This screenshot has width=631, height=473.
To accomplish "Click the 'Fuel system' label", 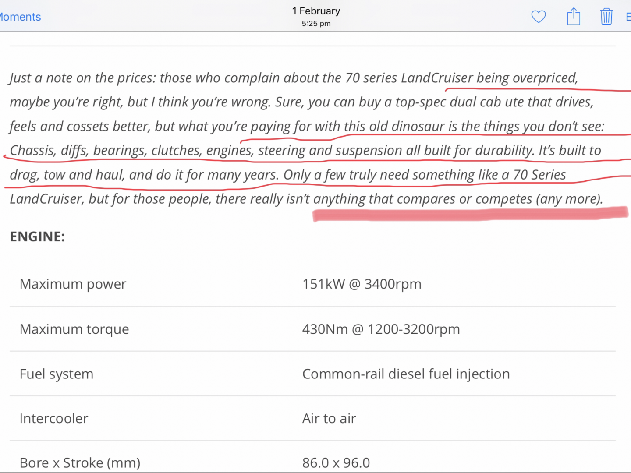I will [x=57, y=374].
